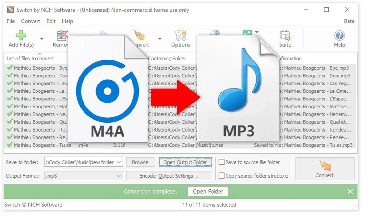The height and width of the screenshot is (216, 384).
Task: Click the .m4a cell in the last row
Action: pos(83,145)
